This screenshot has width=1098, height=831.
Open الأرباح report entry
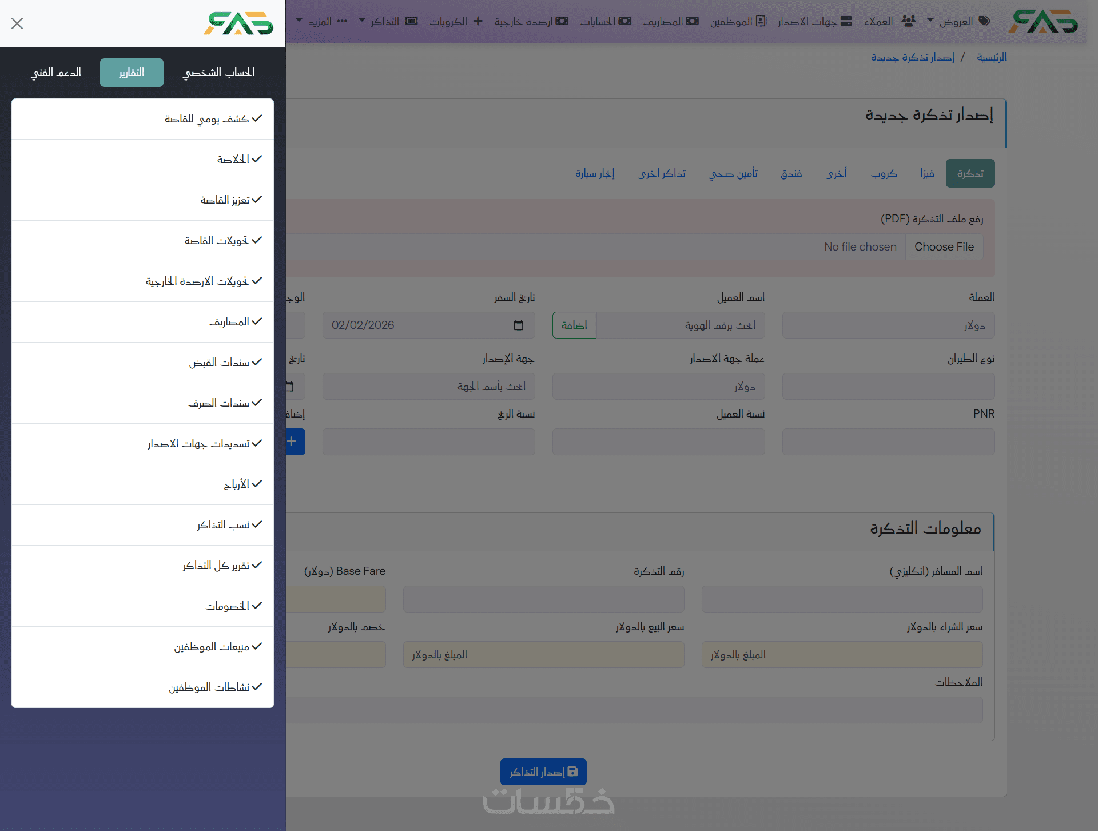click(x=236, y=484)
